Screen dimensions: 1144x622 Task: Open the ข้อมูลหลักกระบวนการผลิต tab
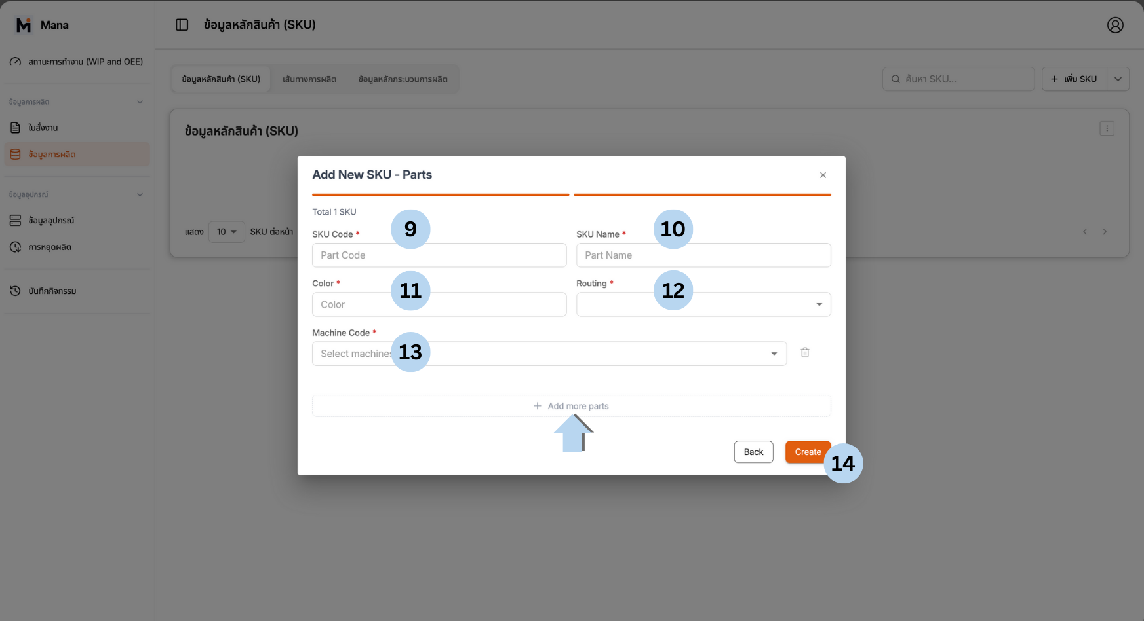click(x=403, y=79)
